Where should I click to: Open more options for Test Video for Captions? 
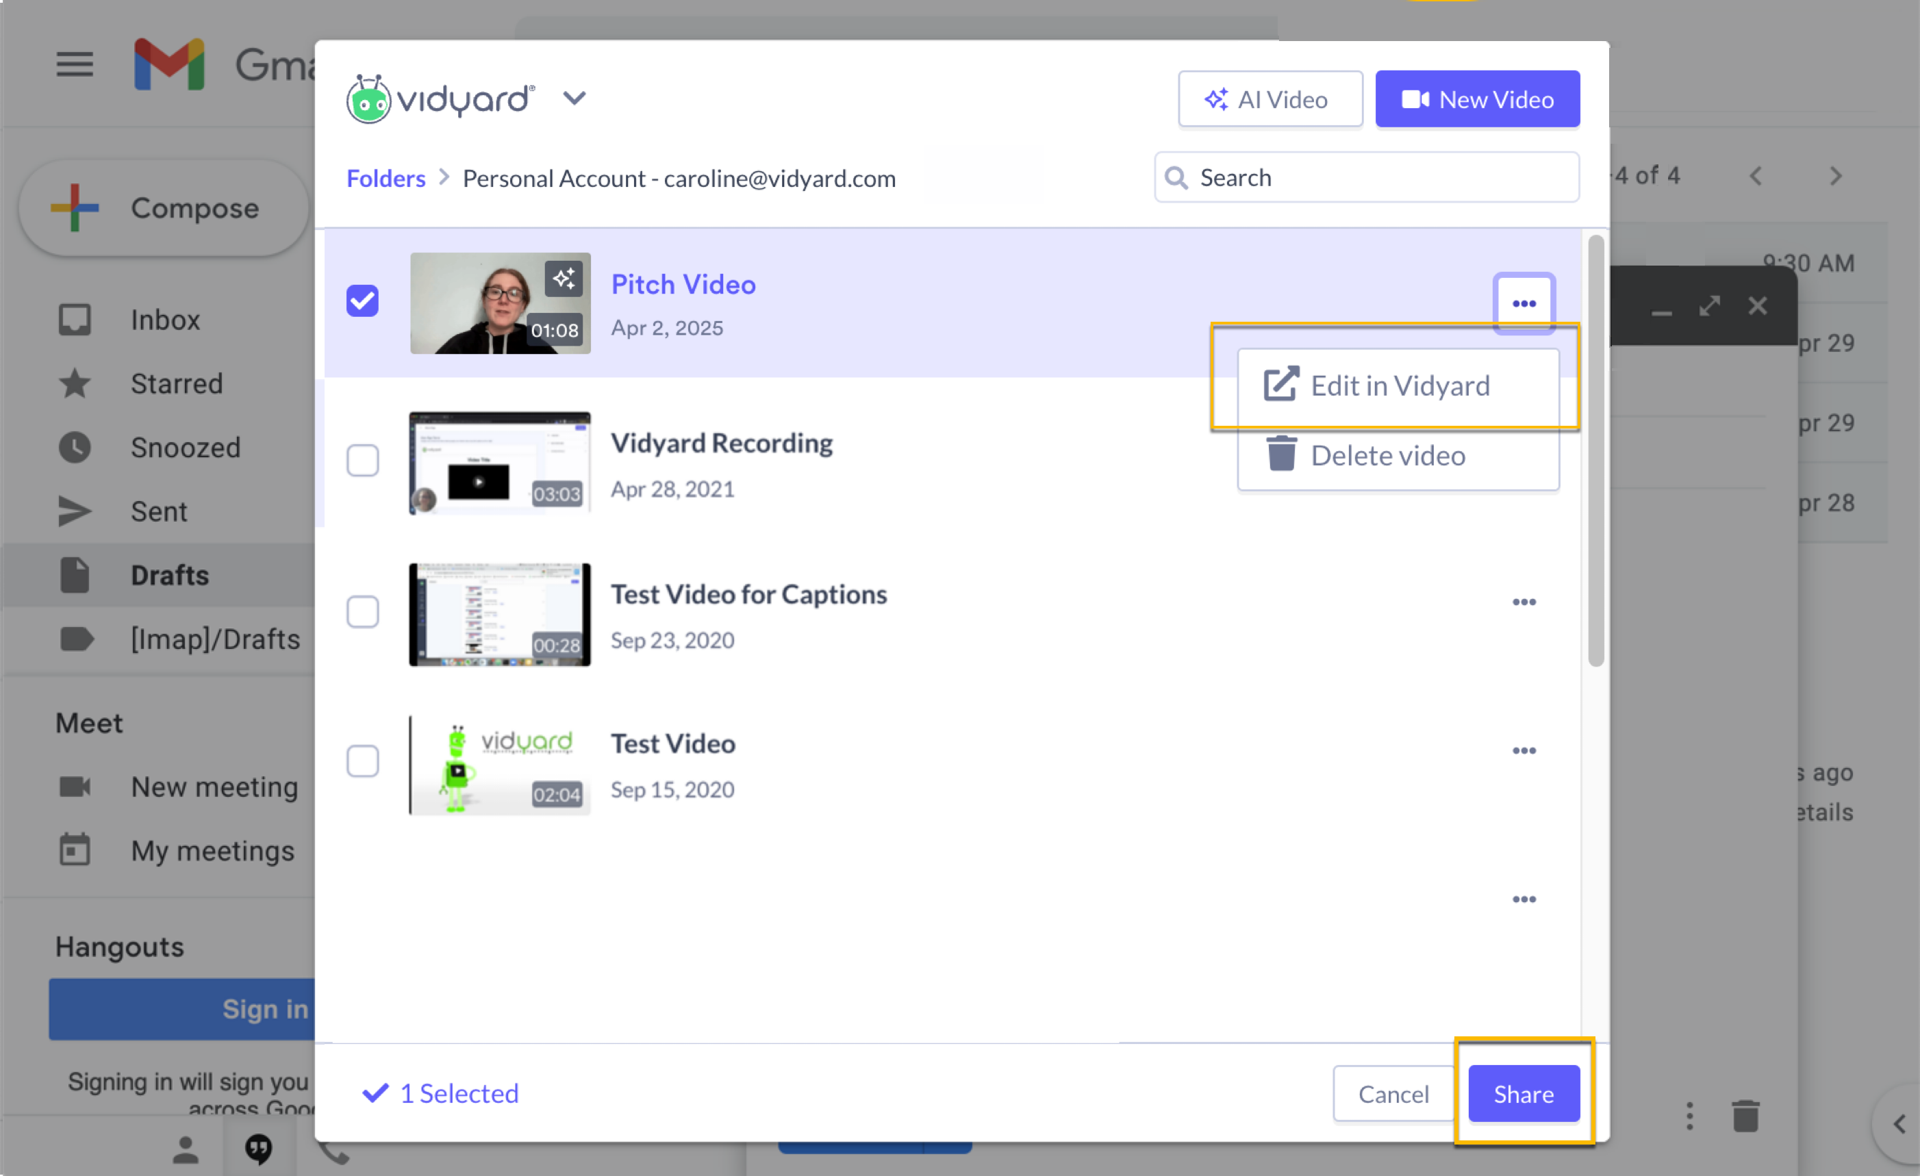pyautogui.click(x=1524, y=602)
